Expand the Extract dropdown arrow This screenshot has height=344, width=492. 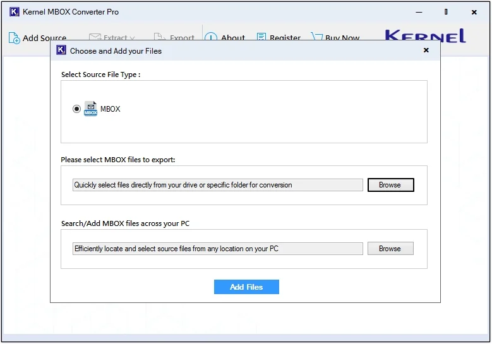tap(133, 38)
